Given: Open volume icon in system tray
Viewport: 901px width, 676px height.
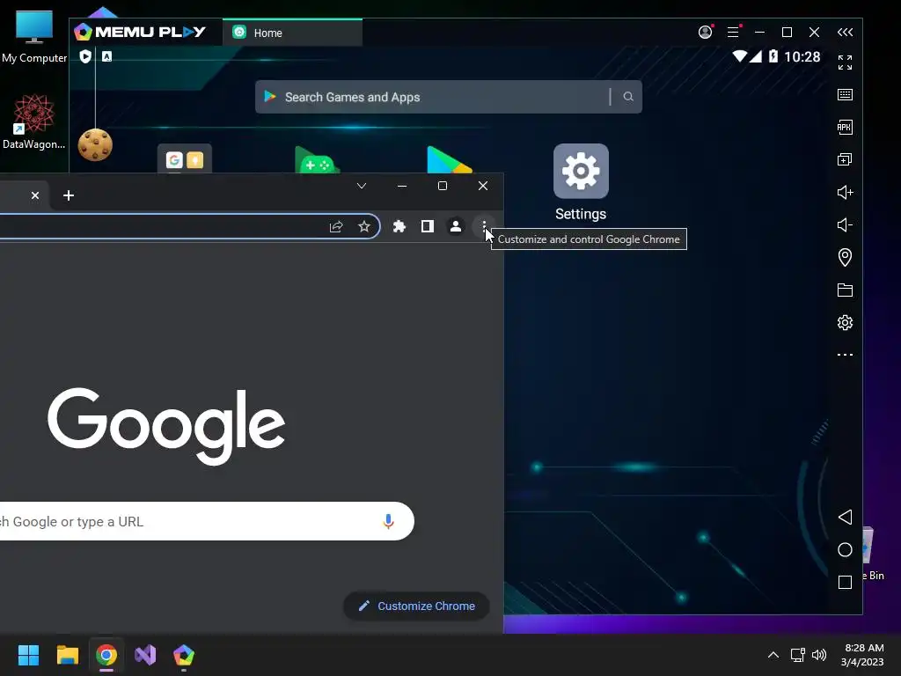Looking at the screenshot, I should coord(819,655).
